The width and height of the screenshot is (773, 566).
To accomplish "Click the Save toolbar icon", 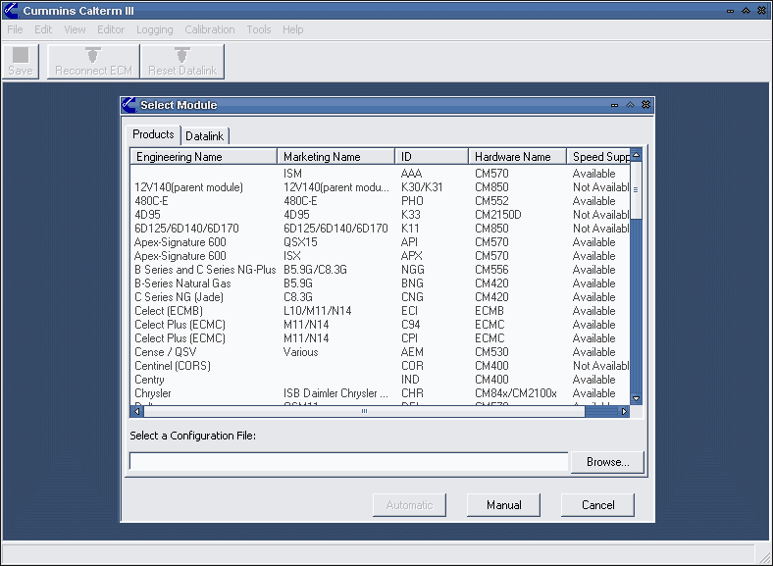I will pos(21,61).
